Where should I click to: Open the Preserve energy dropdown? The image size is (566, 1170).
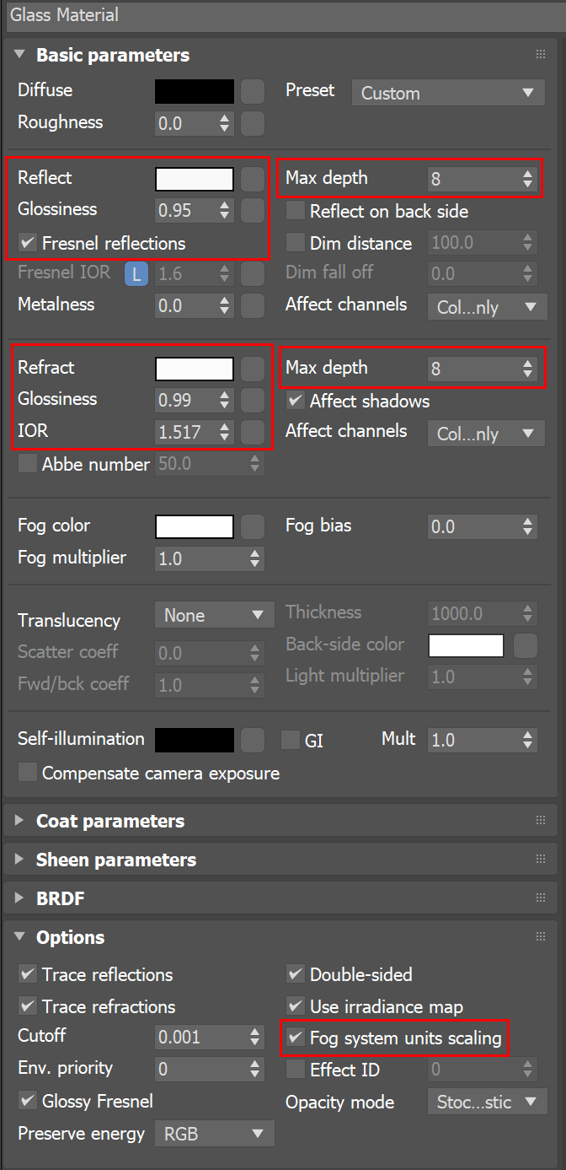tap(214, 1135)
